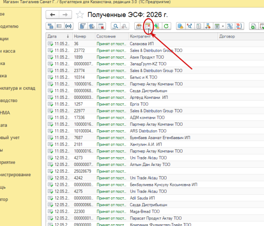Click the magnifier search icon in toolbar

pyautogui.click(x=116, y=26)
